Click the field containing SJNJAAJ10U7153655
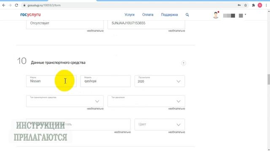Viewport: 270px width, 151px height. 146,24
